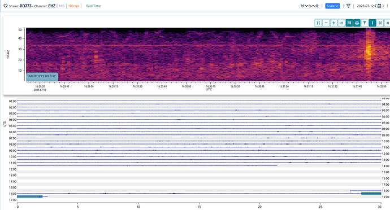The height and width of the screenshot is (210, 390).
Task: Favorite station RD773 with the heart icon
Action: pyautogui.click(x=6, y=6)
